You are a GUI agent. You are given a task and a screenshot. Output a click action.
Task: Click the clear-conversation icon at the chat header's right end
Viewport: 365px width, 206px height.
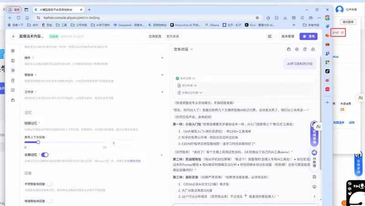point(313,49)
